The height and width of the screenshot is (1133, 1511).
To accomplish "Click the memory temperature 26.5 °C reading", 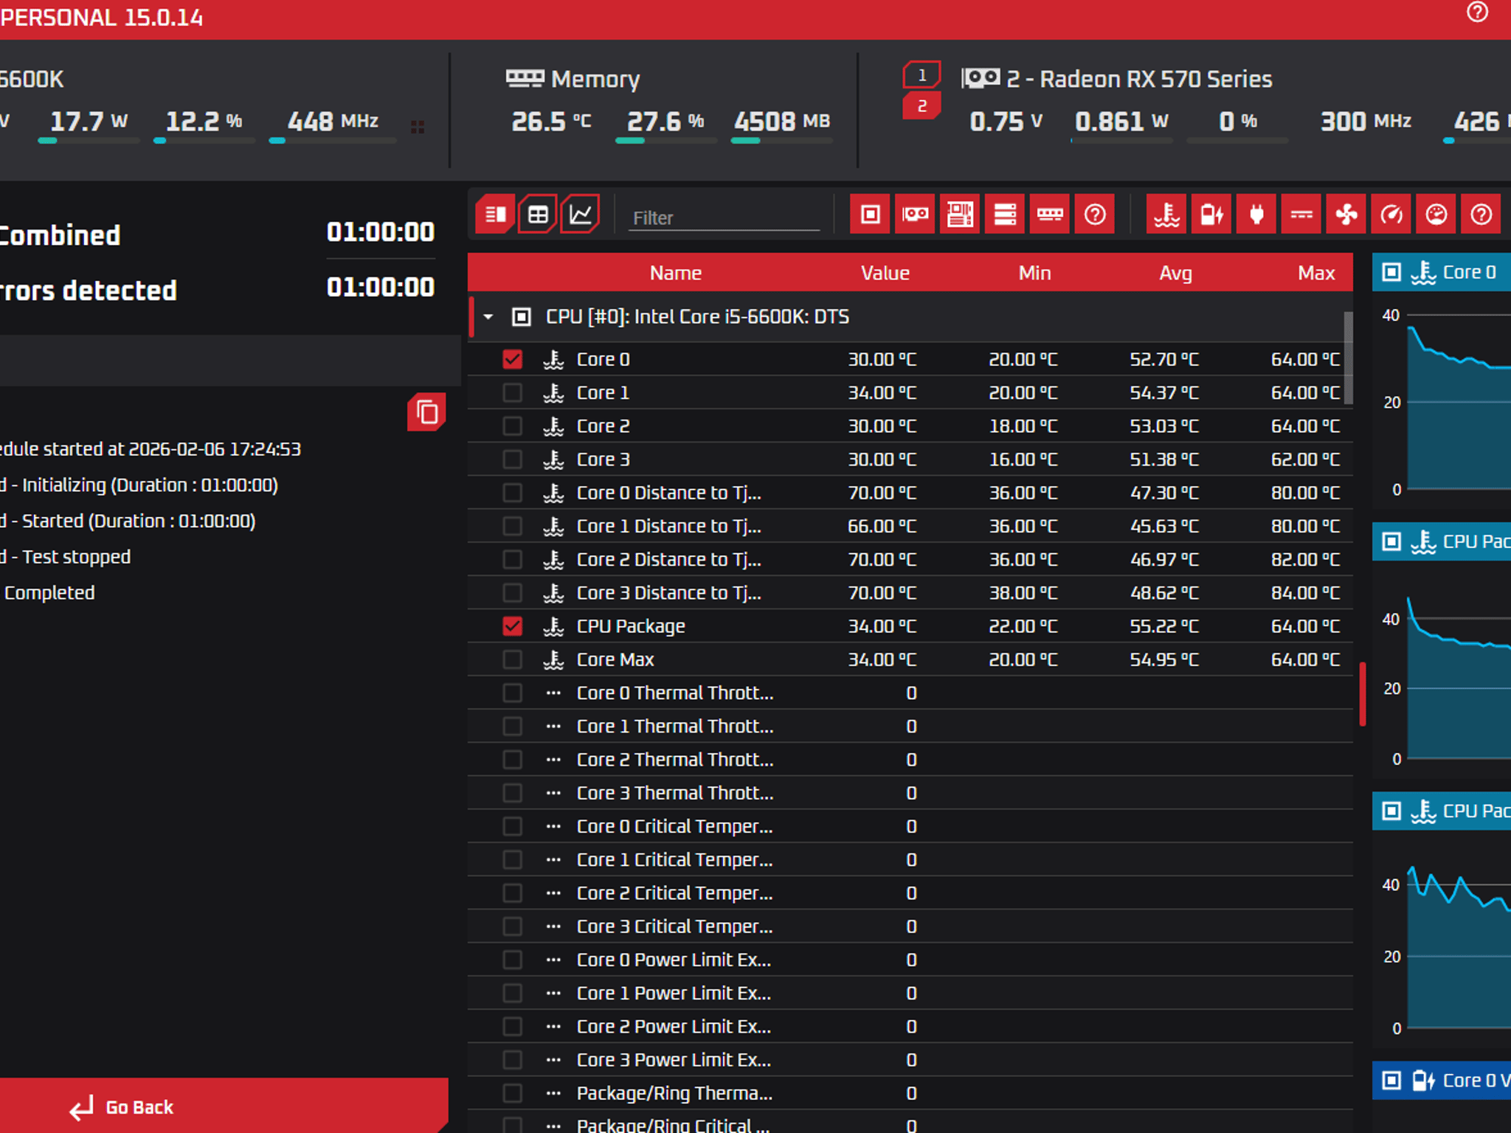I will click(552, 121).
